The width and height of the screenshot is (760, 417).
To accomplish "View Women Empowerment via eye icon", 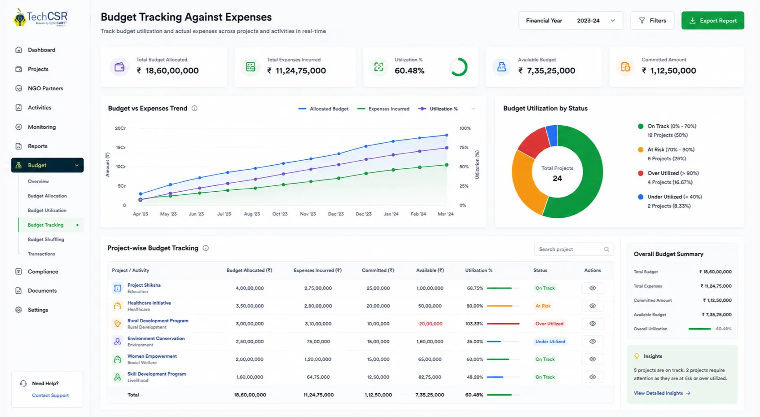I will [593, 359].
